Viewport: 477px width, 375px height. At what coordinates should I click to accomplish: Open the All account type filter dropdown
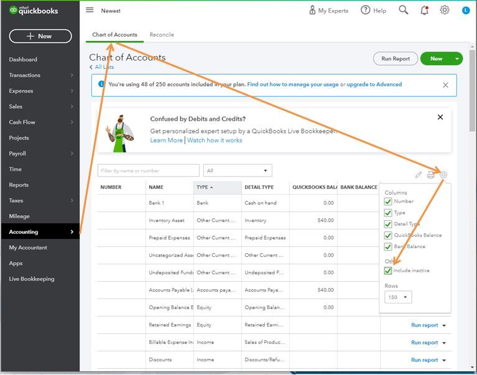pyautogui.click(x=238, y=170)
